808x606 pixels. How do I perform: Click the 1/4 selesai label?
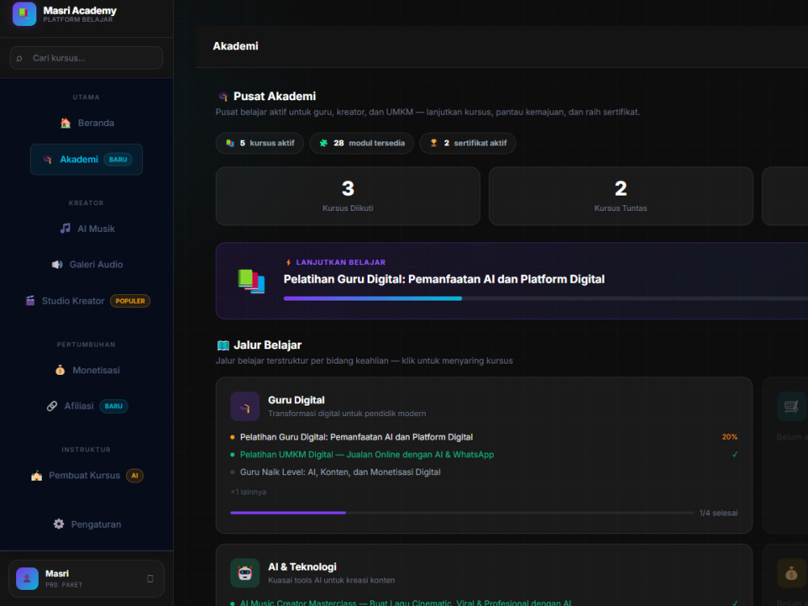tap(718, 513)
